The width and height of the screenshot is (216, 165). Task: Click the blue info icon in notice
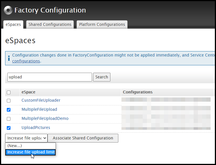9,58
